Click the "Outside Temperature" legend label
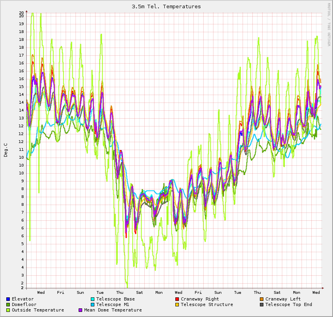333x317 pixels. coord(38,310)
